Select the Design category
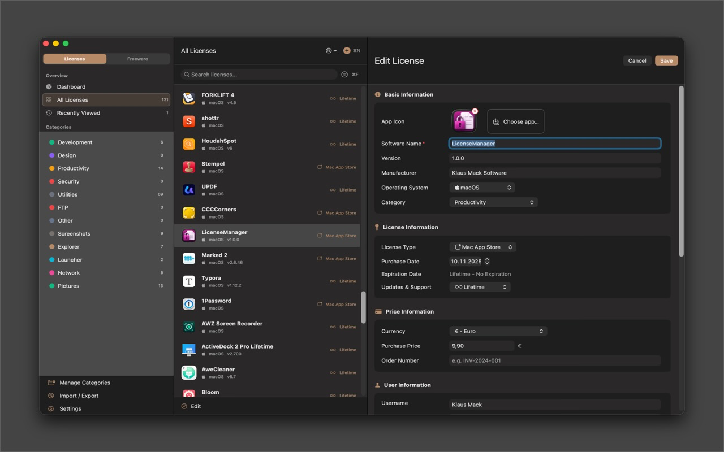The image size is (724, 452). (x=106, y=155)
